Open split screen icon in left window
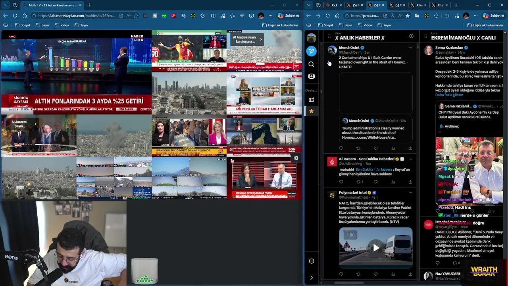This screenshot has height=286, width=508. (213, 15)
